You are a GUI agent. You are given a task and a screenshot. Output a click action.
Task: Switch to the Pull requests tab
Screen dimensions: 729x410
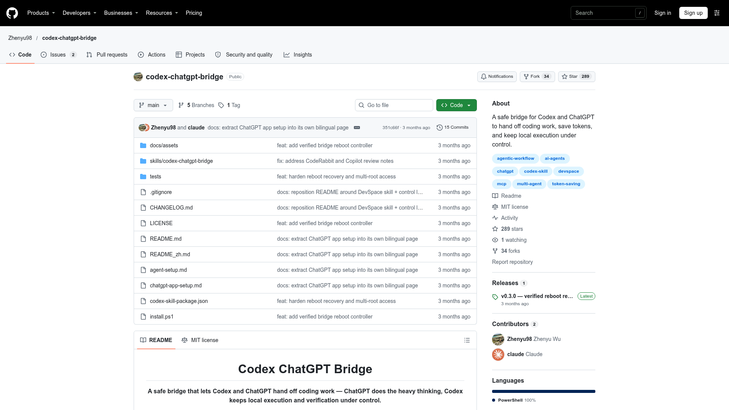107,55
